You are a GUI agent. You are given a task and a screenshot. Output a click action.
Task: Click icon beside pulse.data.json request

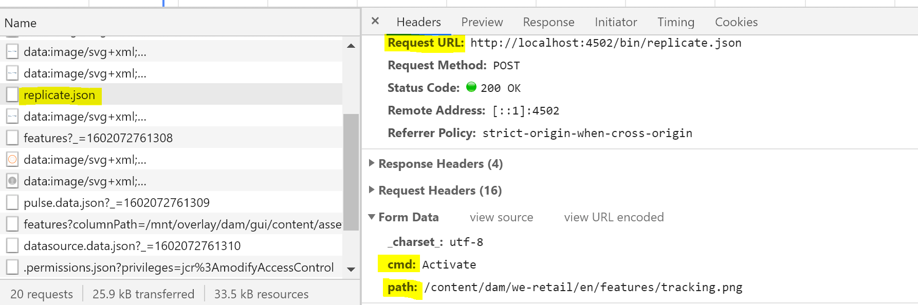tap(12, 203)
